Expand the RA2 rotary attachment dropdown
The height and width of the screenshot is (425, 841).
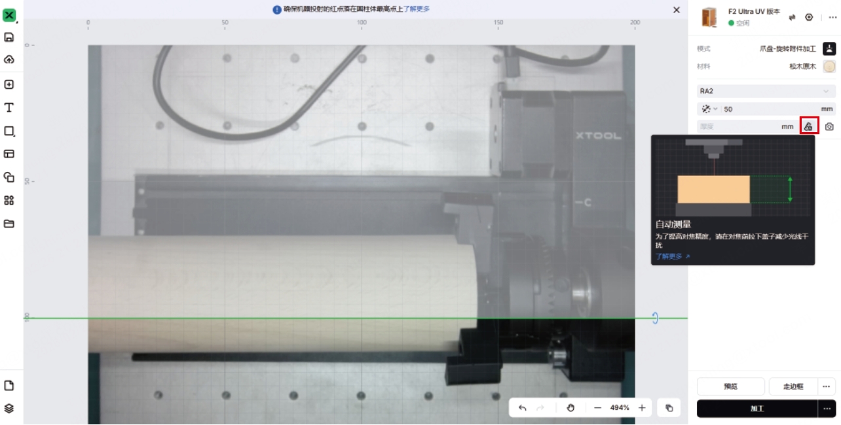coord(825,91)
